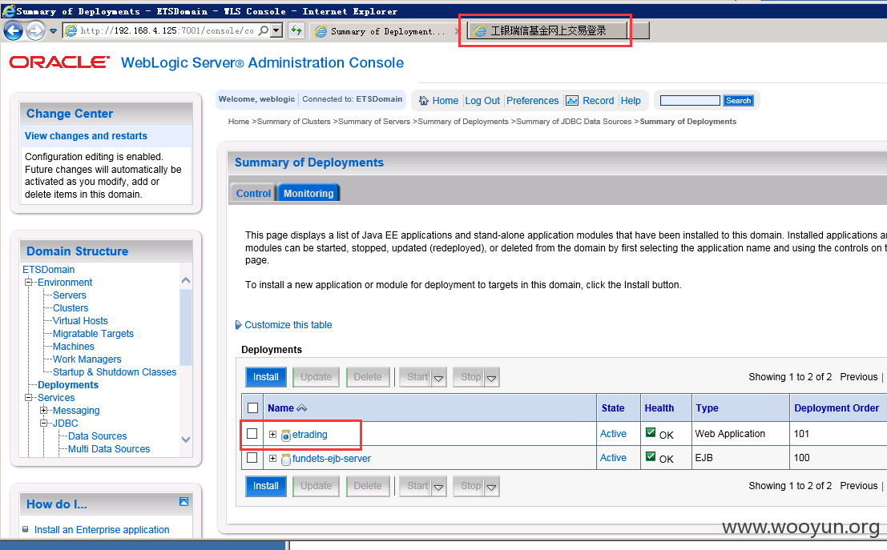
Task: Click the search magnifier in address bar
Action: pos(263,30)
